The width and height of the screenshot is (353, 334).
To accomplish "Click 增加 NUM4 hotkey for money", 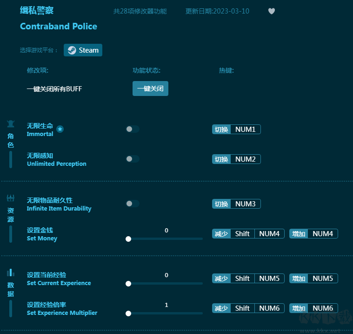I will [313, 233].
